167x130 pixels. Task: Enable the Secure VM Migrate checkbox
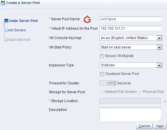coord(102,56)
